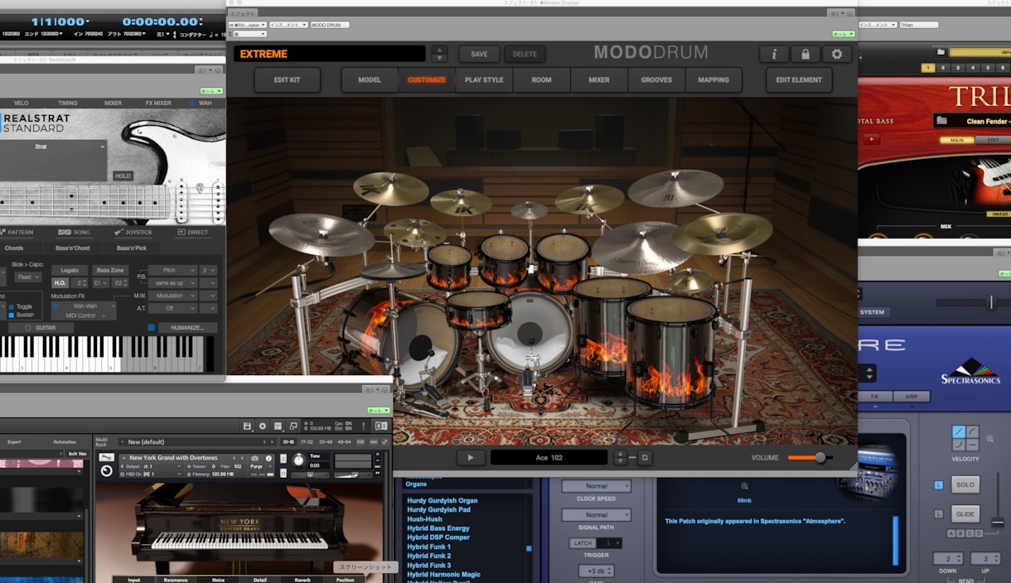Image resolution: width=1011 pixels, height=583 pixels.
Task: Open the Signal Path Normal dropdown
Action: point(597,515)
